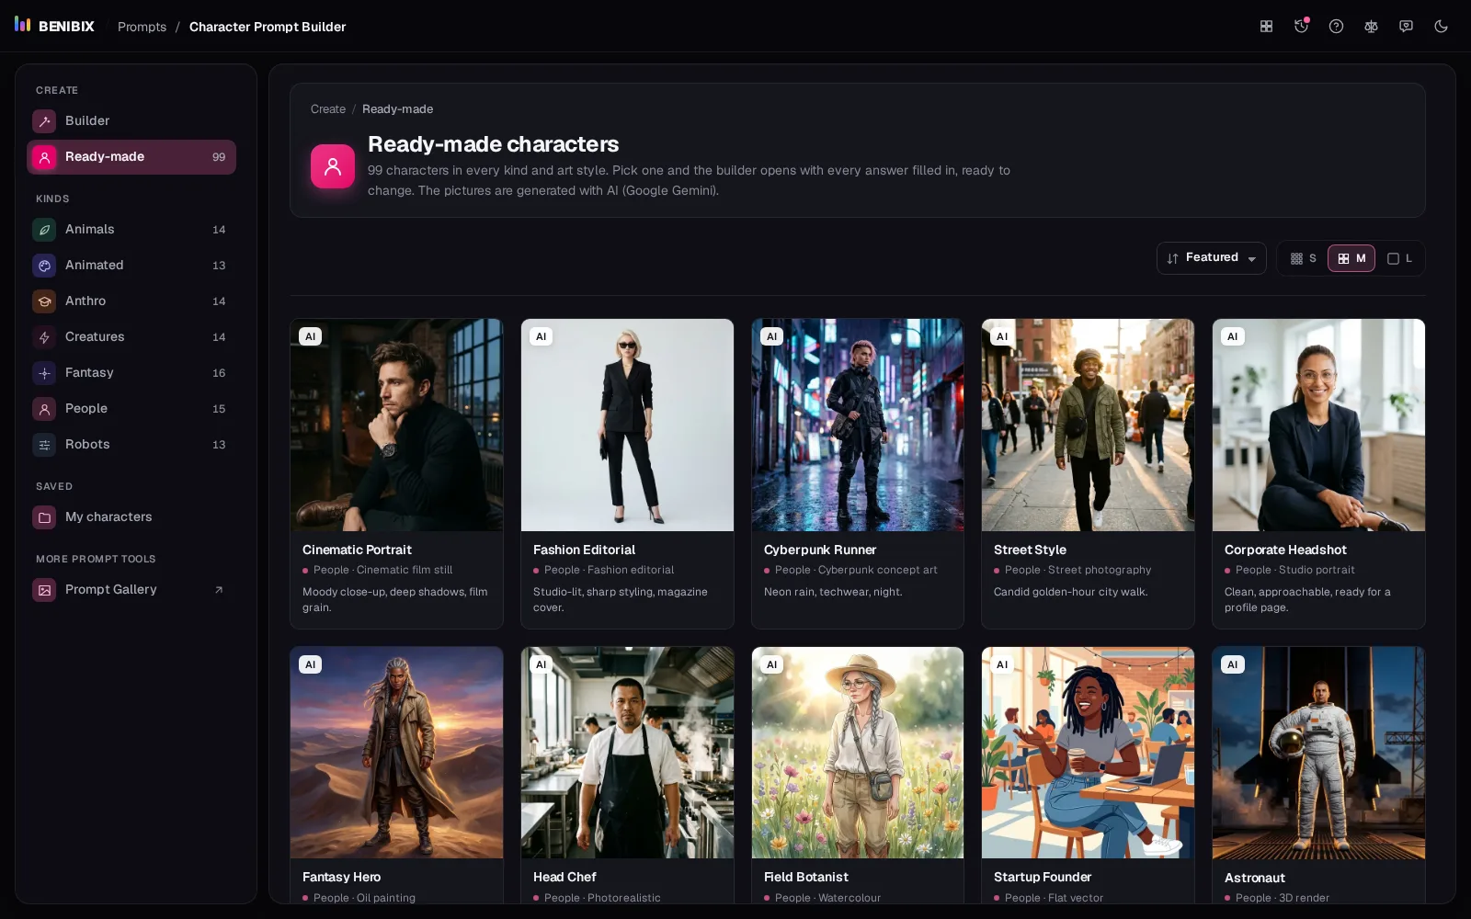Select the Cyberpunk Runner card image
Image resolution: width=1471 pixels, height=919 pixels.
858,425
